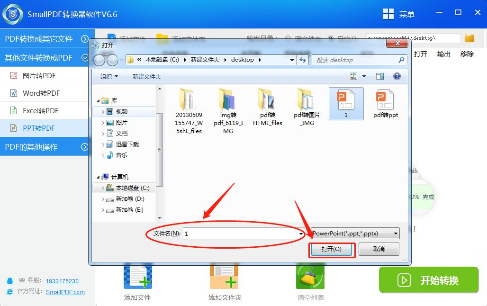
Task: Select the pdf转ppt file icon
Action: (385, 102)
